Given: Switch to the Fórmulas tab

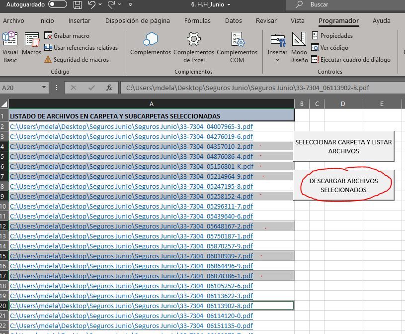Looking at the screenshot, I should [197, 21].
